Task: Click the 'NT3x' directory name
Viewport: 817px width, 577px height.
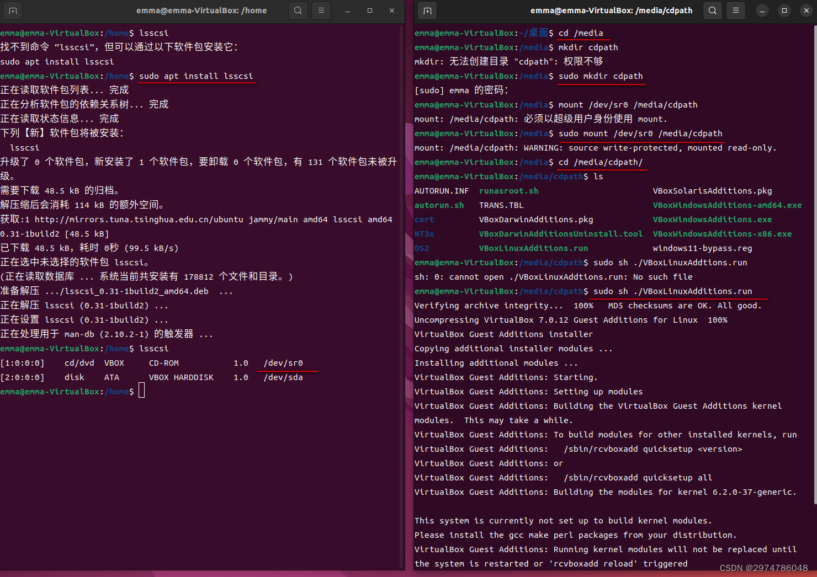Action: click(425, 234)
